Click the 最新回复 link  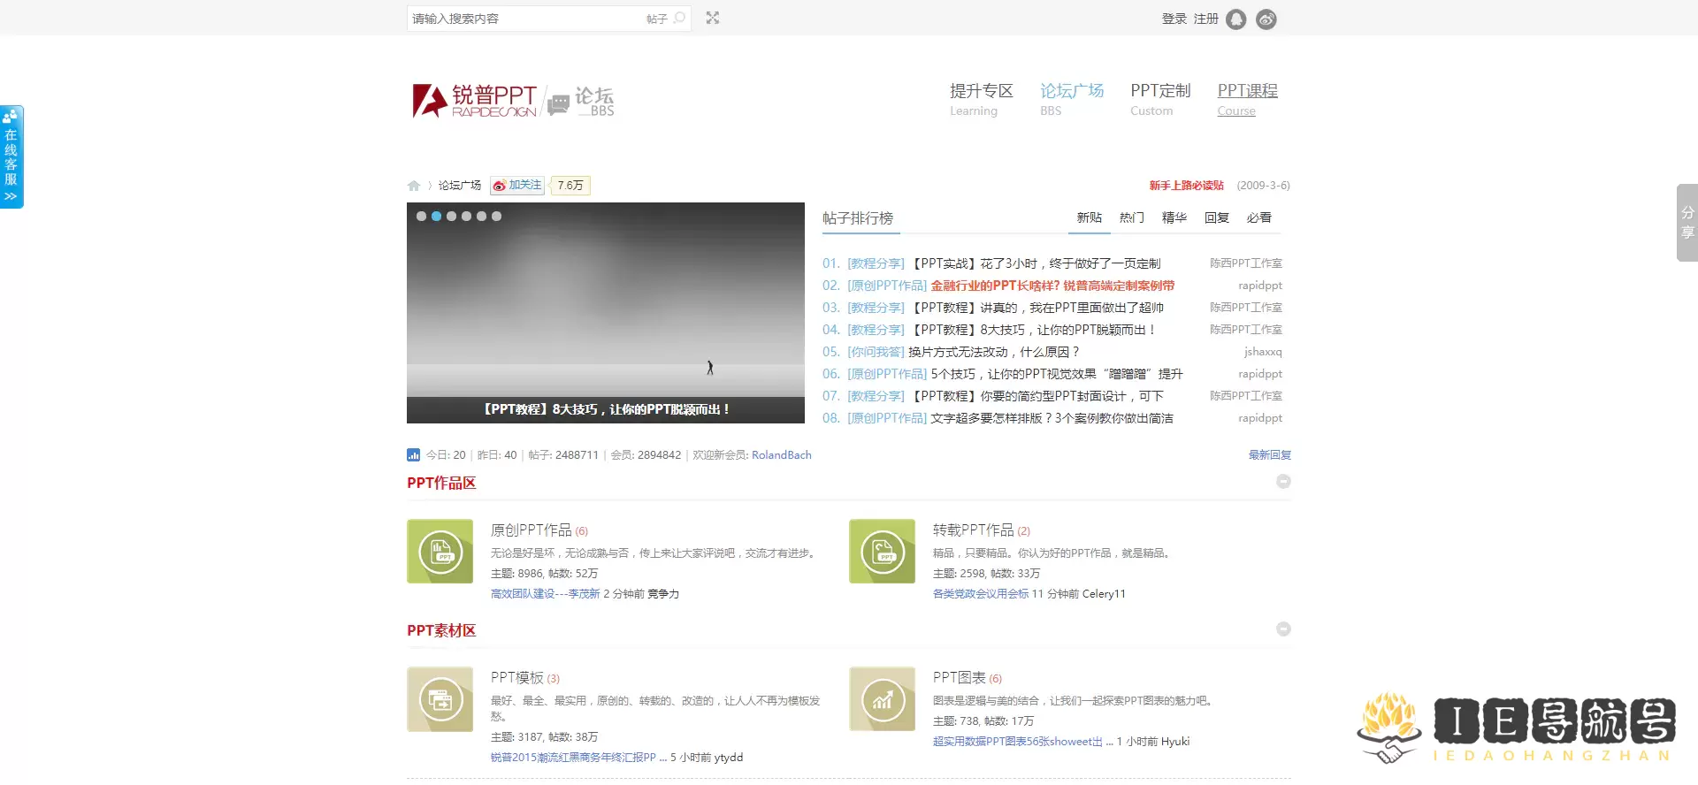click(1270, 454)
